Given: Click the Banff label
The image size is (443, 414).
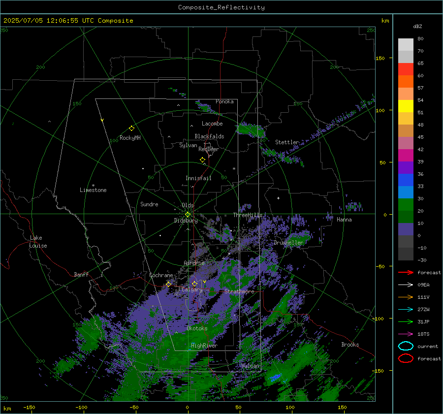Looking at the screenshot, I should pos(81,274).
